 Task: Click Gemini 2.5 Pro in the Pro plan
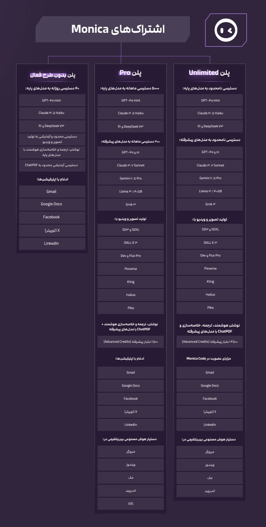click(x=130, y=178)
